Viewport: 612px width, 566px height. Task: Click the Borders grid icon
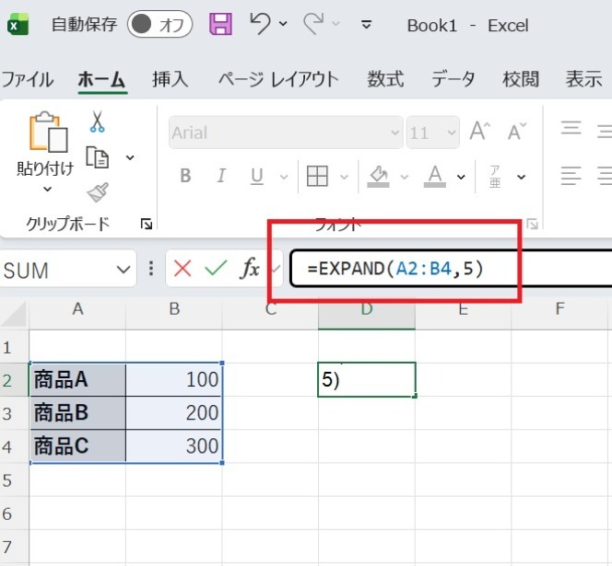pyautogui.click(x=317, y=176)
